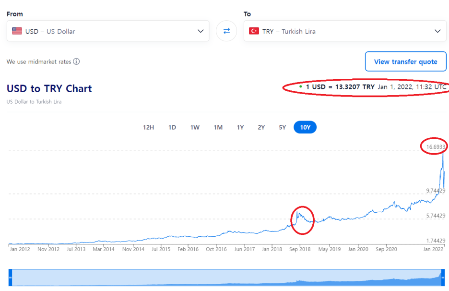The image size is (449, 291).
Task: Select the 1Y chart range
Action: click(240, 127)
